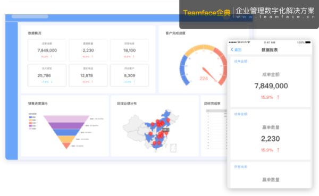This screenshot has width=319, height=196.
Task: Click the red up arrow in the desktop 2,230 card
Action: [93, 56]
